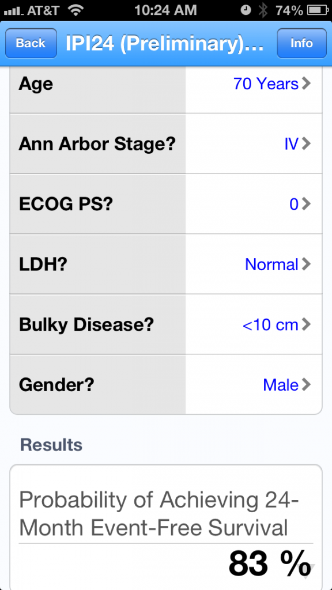Viewport: 332px width, 590px height.
Task: Select the Male gender value
Action: 281,384
